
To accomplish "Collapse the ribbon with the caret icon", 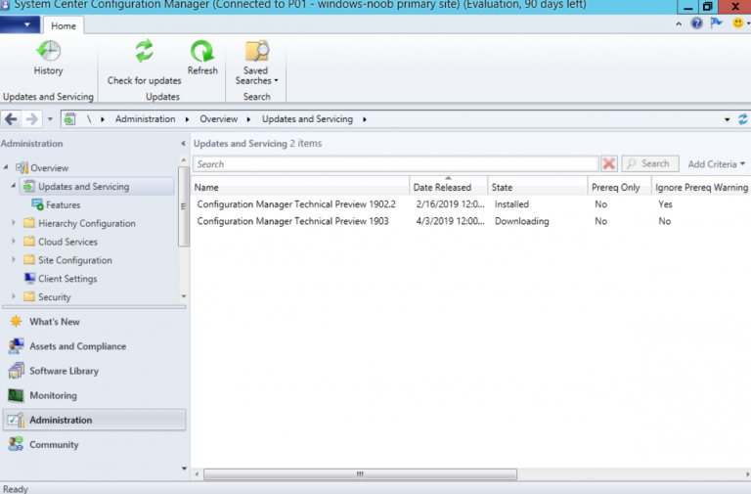I will [679, 23].
